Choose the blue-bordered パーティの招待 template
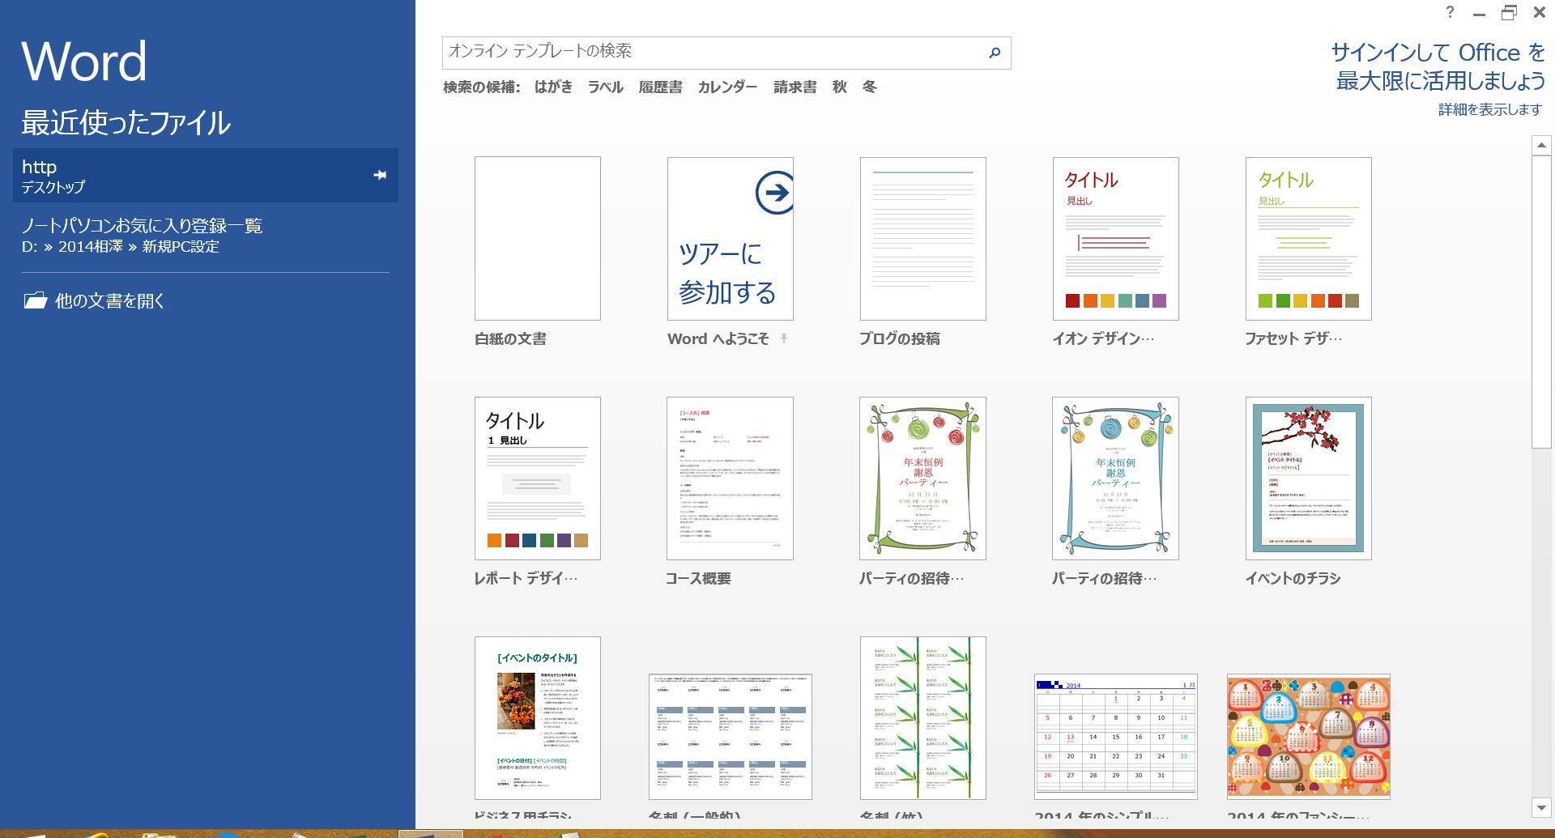The height and width of the screenshot is (838, 1555). [x=1116, y=479]
